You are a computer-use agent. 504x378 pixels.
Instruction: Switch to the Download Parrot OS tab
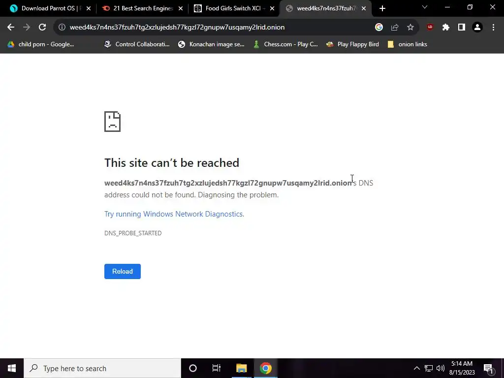[51, 8]
